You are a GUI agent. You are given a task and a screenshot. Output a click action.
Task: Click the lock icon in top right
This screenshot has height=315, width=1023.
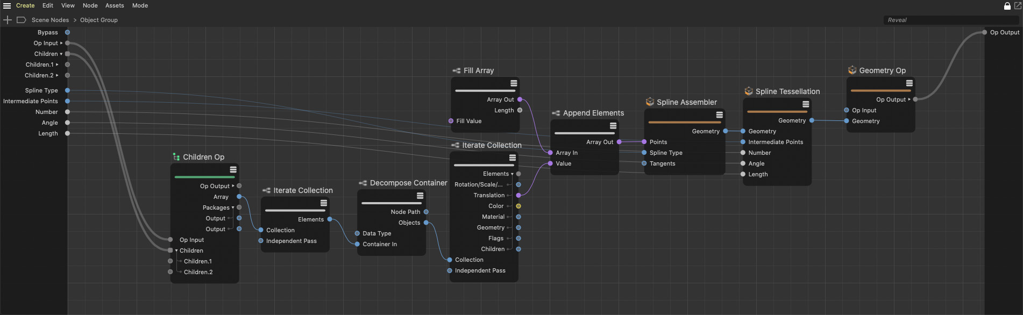1007,6
